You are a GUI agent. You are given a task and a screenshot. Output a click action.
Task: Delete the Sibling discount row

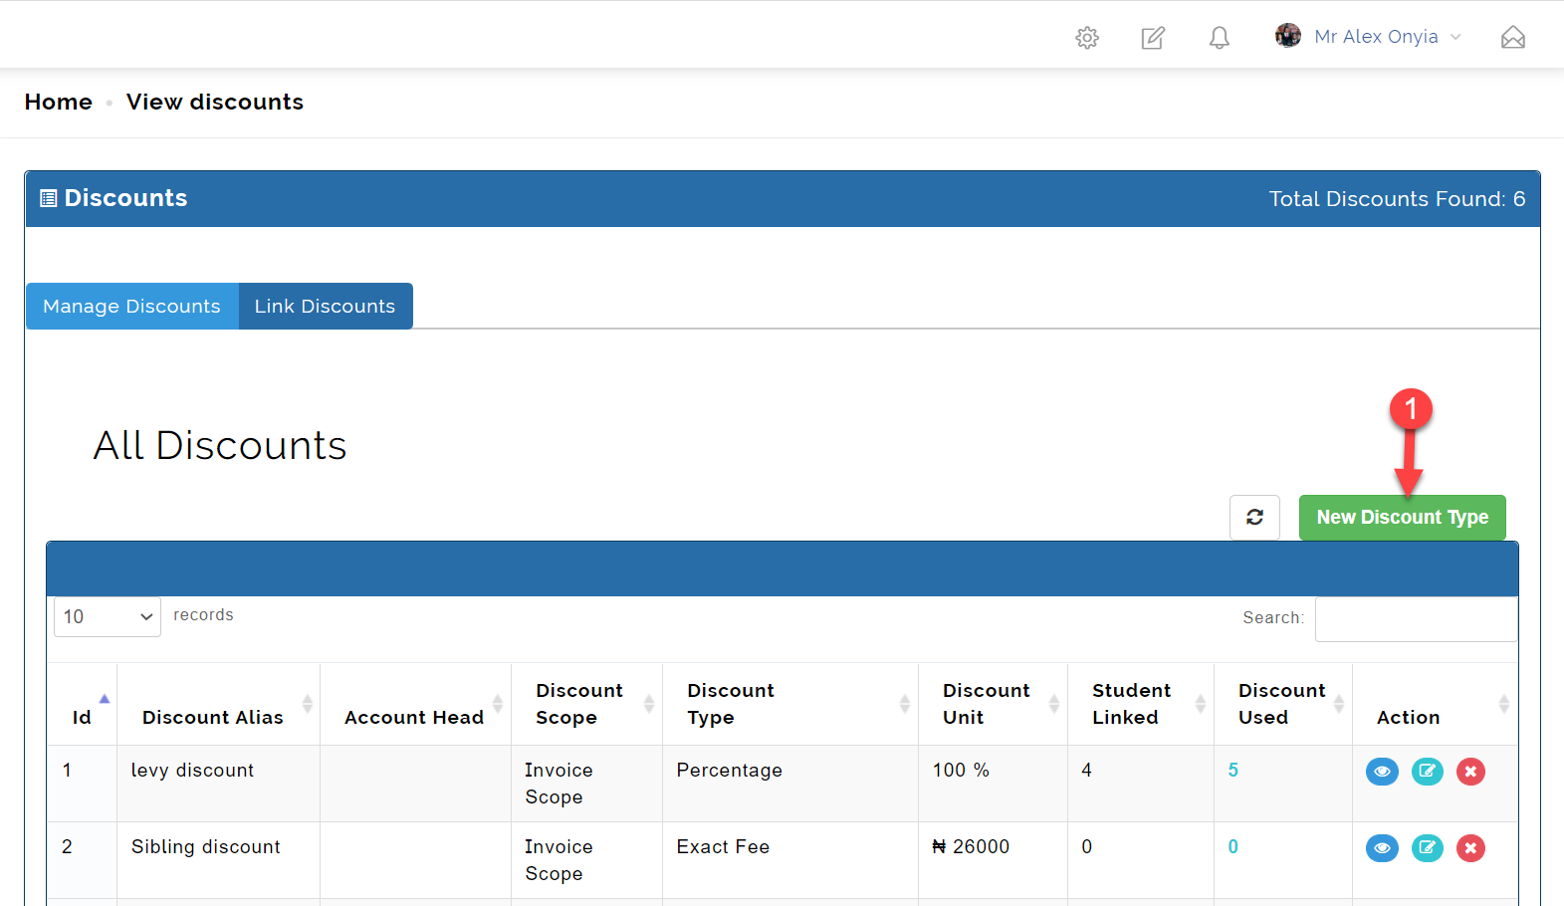click(1470, 848)
